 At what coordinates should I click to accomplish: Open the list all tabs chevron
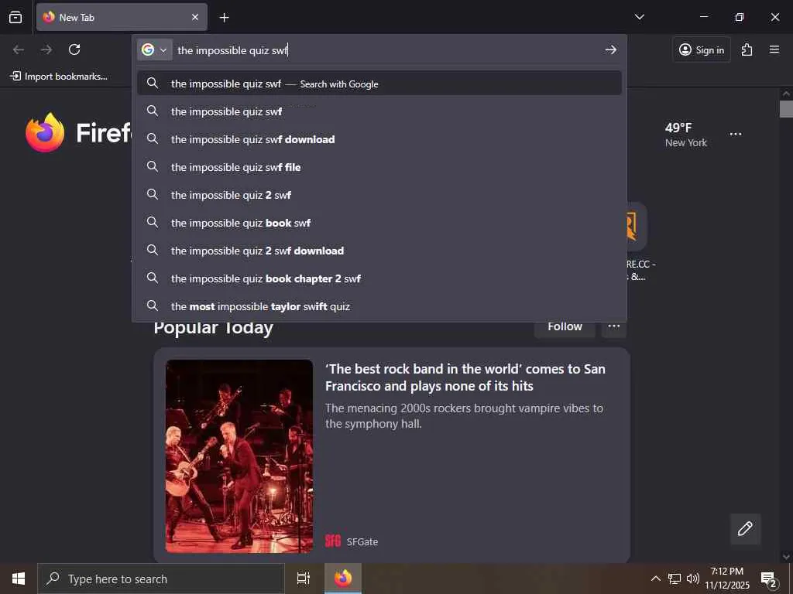coord(639,17)
